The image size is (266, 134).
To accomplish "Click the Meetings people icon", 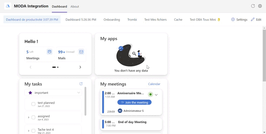I will [50, 52].
